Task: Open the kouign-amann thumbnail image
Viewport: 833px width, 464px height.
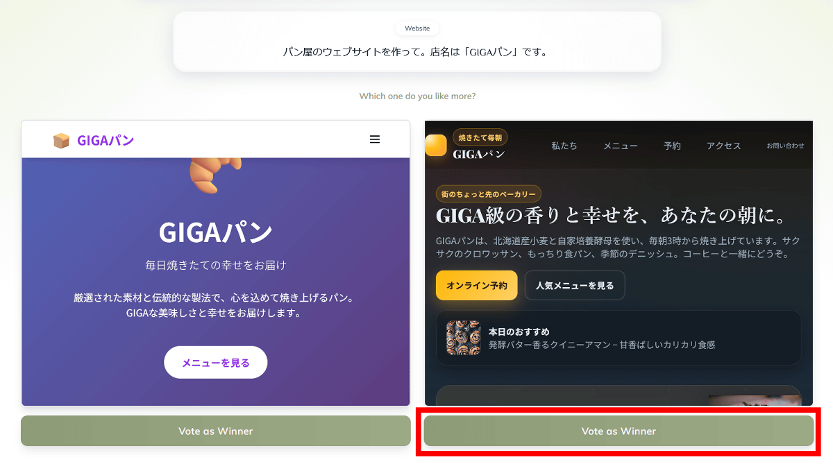Action: tap(464, 338)
